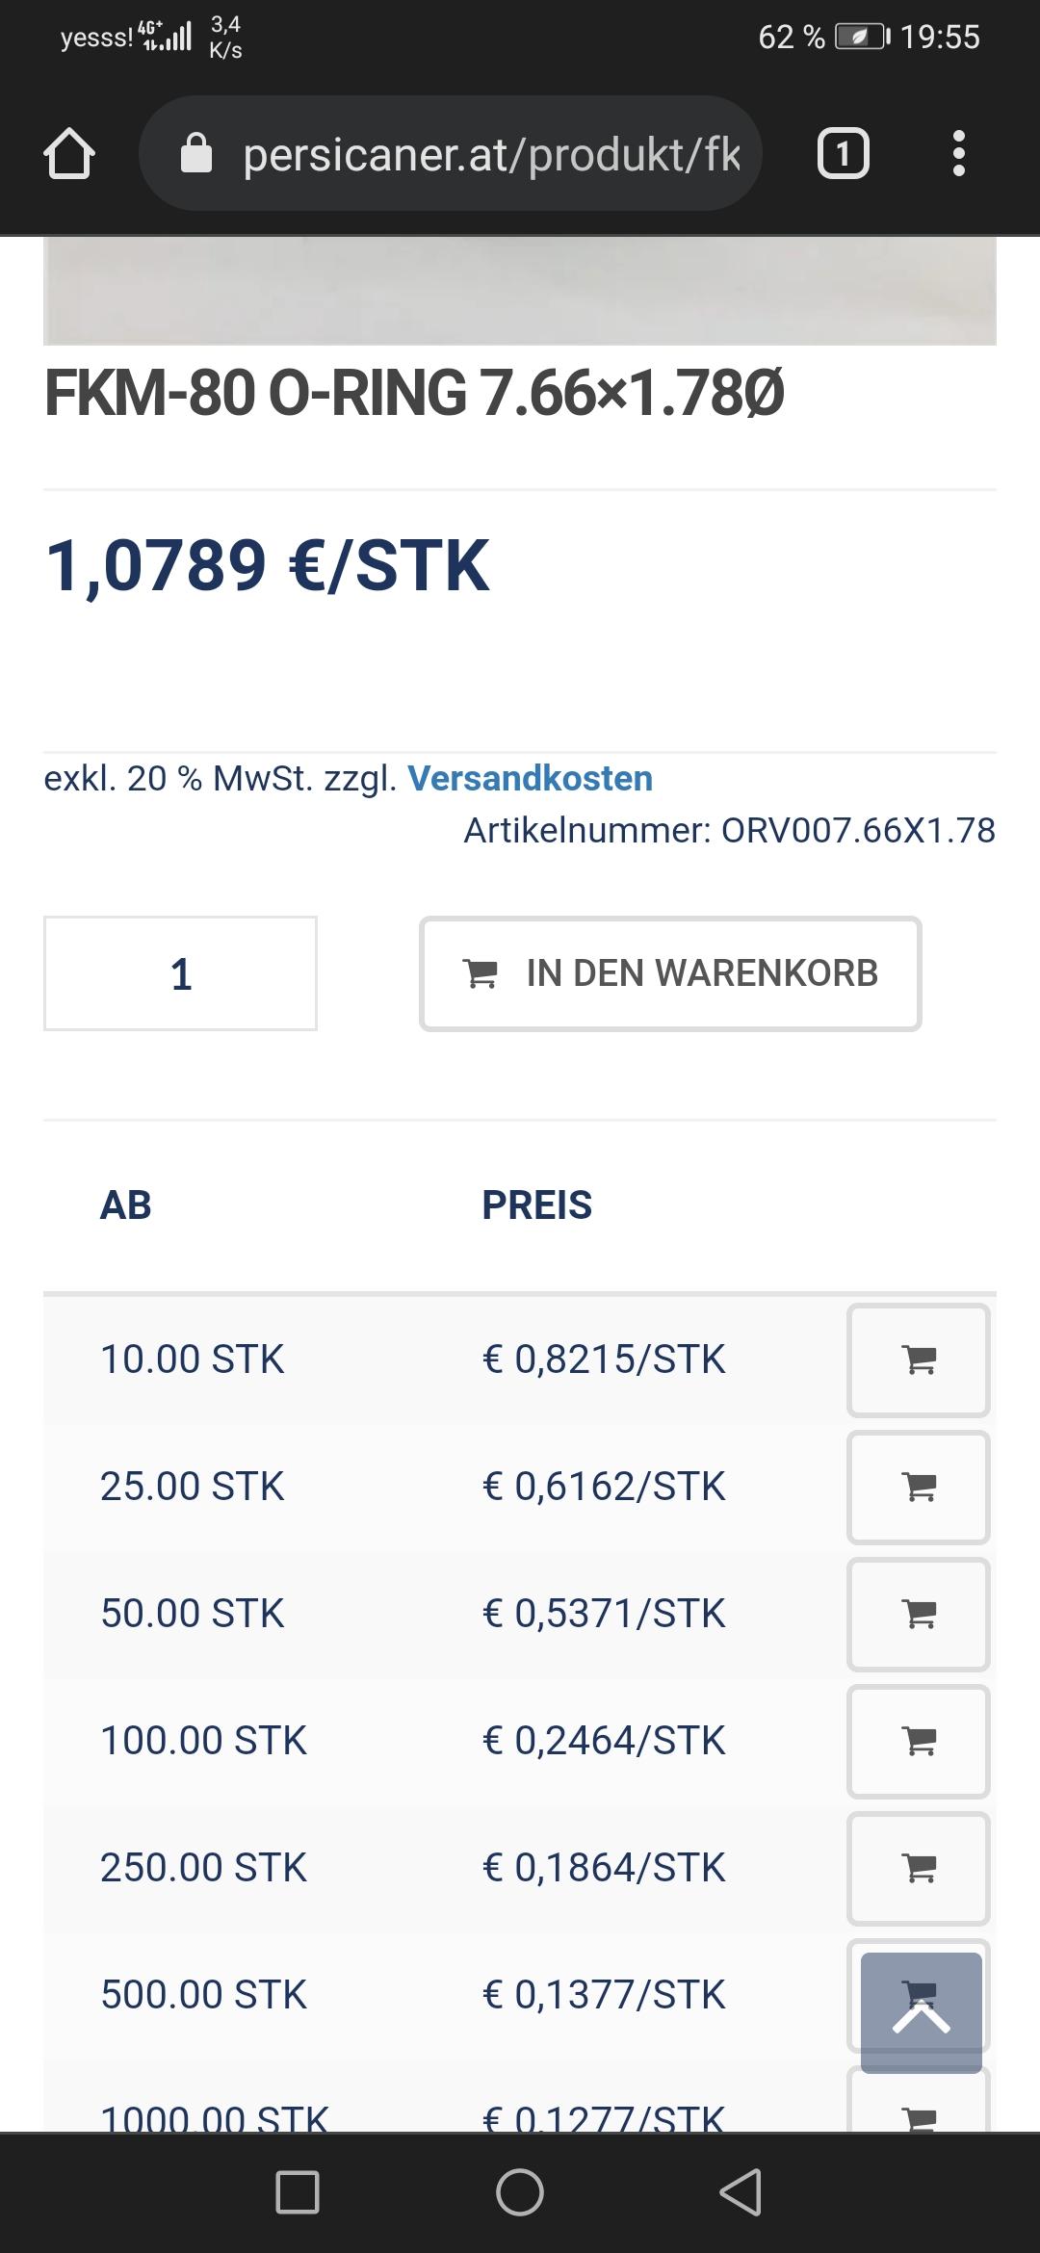
Task: Add 100.00 STK tier to cart
Action: click(x=919, y=1741)
